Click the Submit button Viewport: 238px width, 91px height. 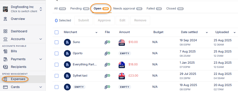coord(84,20)
